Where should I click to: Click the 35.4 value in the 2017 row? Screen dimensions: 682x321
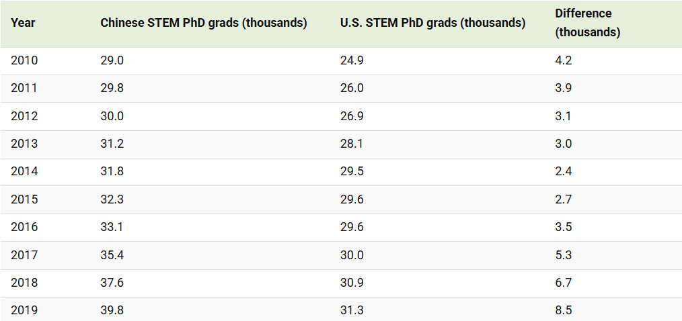click(112, 255)
